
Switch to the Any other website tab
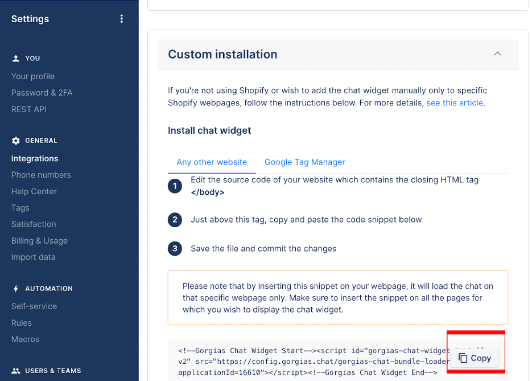(x=212, y=162)
